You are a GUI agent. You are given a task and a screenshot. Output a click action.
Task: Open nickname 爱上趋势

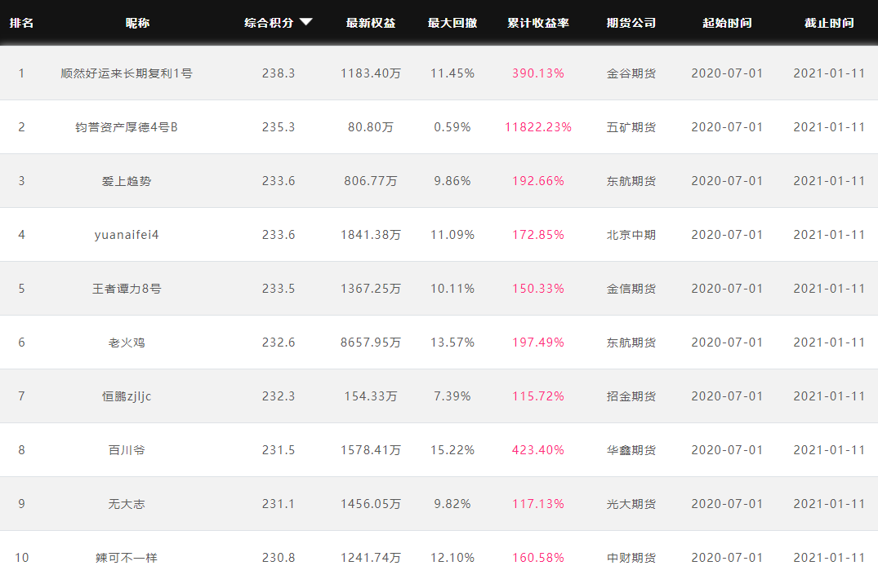coord(127,181)
